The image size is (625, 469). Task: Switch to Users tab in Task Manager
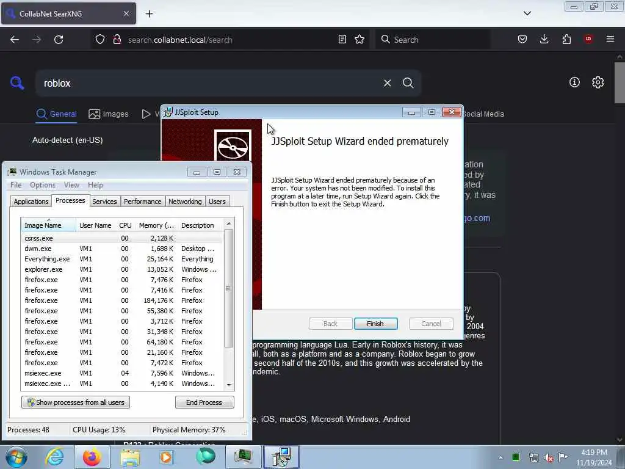(x=217, y=202)
